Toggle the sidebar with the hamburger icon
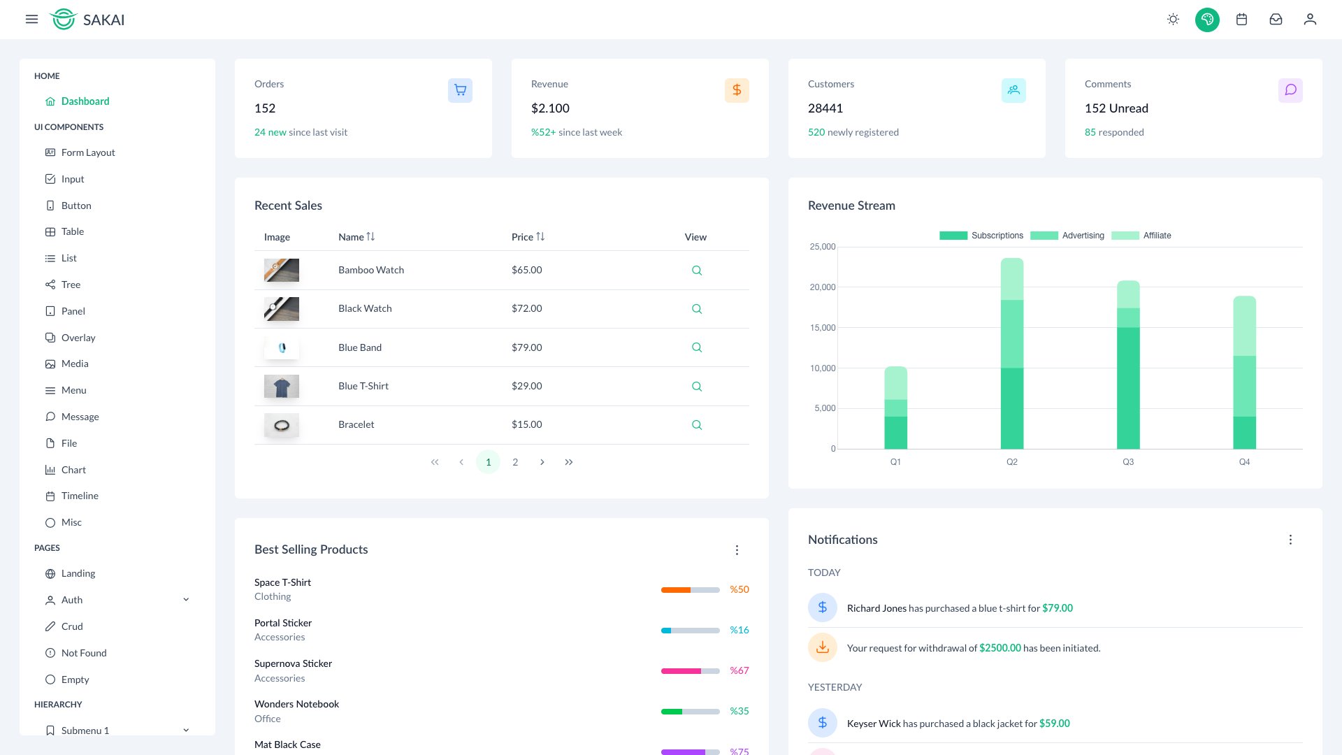The height and width of the screenshot is (755, 1342). tap(32, 20)
